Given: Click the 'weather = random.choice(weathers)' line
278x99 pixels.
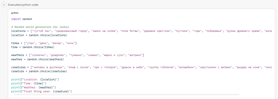Looking at the screenshot, I should 37,59.
